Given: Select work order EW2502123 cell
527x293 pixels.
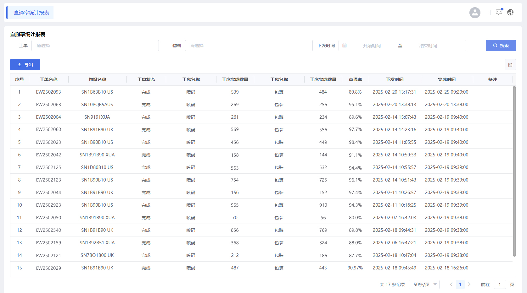Looking at the screenshot, I should [x=48, y=180].
